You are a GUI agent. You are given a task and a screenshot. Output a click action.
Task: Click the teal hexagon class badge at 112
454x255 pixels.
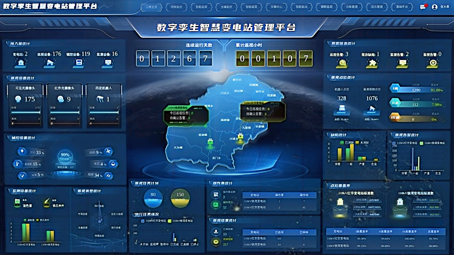(395, 103)
